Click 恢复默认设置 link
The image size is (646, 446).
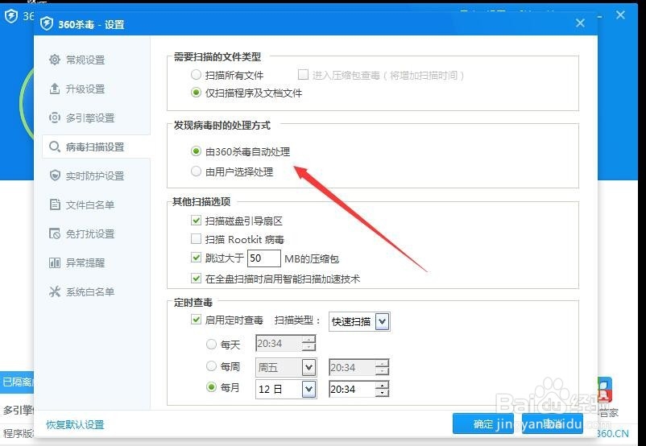click(75, 424)
